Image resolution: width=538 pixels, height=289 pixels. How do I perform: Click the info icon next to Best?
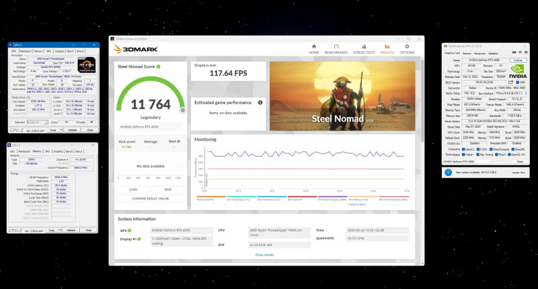tap(179, 141)
